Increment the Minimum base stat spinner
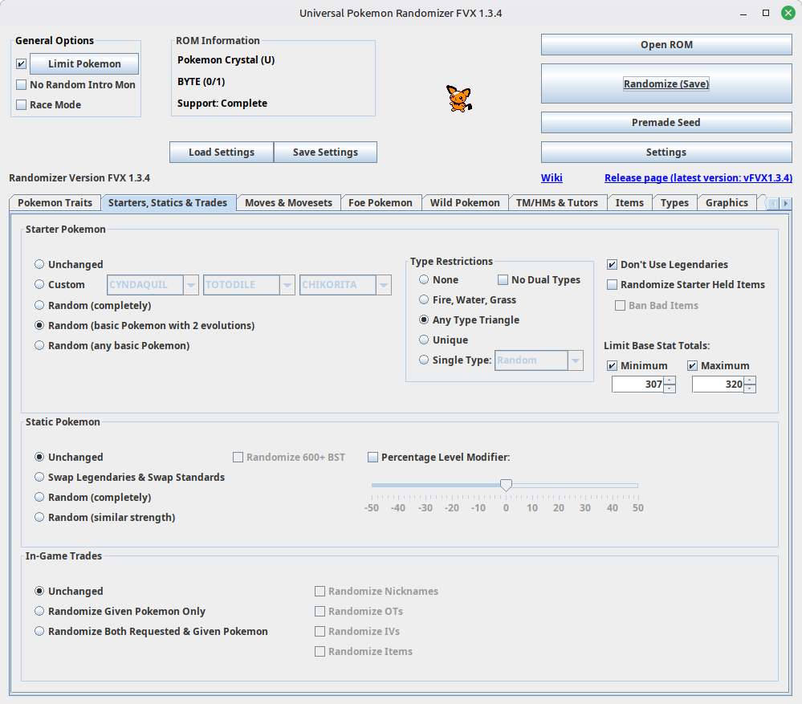The width and height of the screenshot is (802, 704). [x=670, y=380]
